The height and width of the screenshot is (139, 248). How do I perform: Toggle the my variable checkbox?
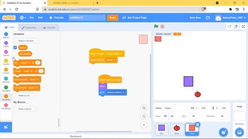(15, 54)
